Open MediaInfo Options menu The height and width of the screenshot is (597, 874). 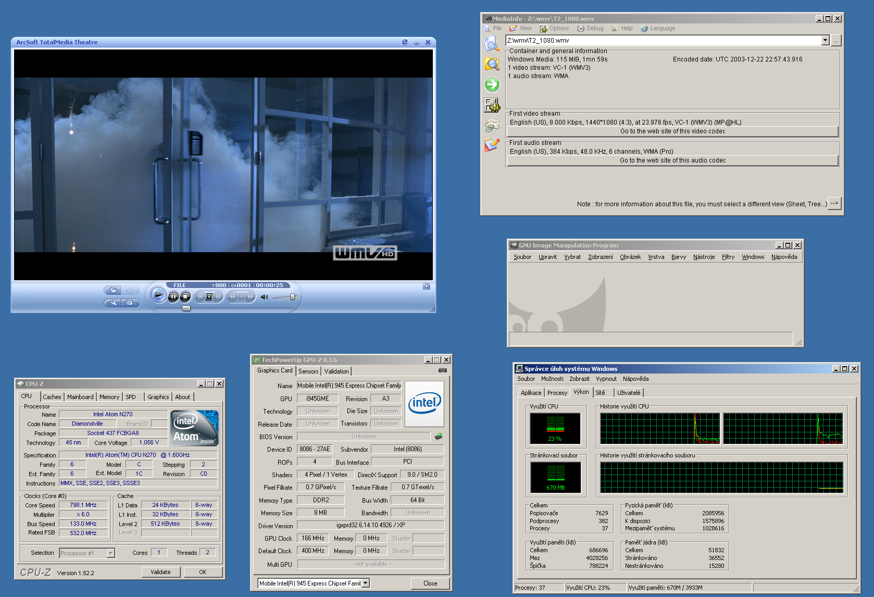coord(554,29)
